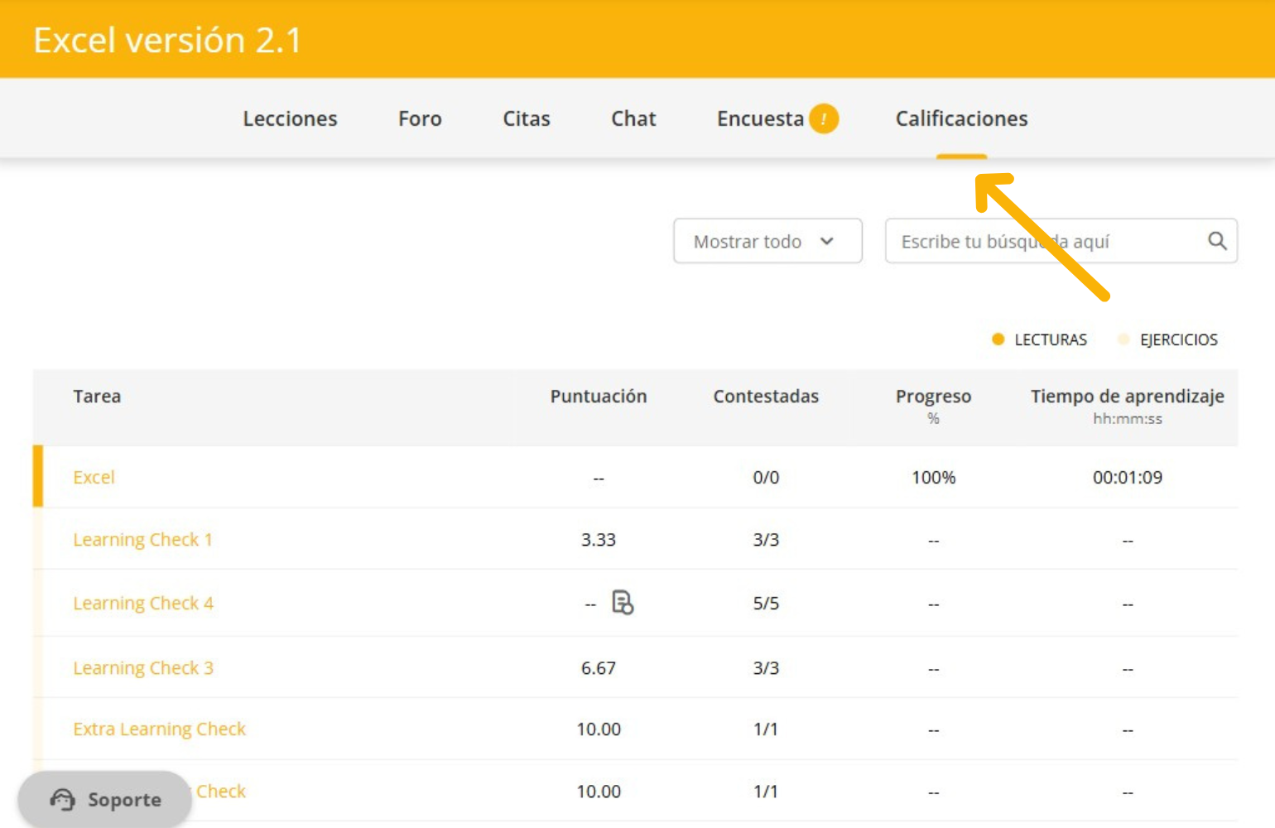Switch to the Lecciones tab
This screenshot has height=828, width=1275.
point(290,118)
